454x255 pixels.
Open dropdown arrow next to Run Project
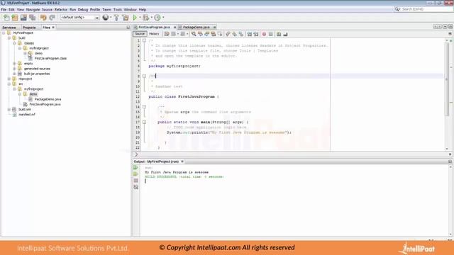tap(140, 18)
